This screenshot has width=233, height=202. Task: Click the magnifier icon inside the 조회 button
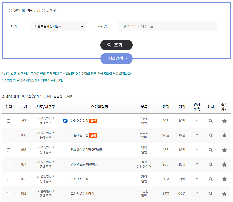tap(109, 45)
